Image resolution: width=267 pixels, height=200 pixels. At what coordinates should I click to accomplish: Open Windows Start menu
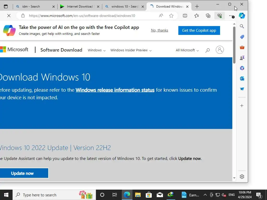(x=6, y=195)
